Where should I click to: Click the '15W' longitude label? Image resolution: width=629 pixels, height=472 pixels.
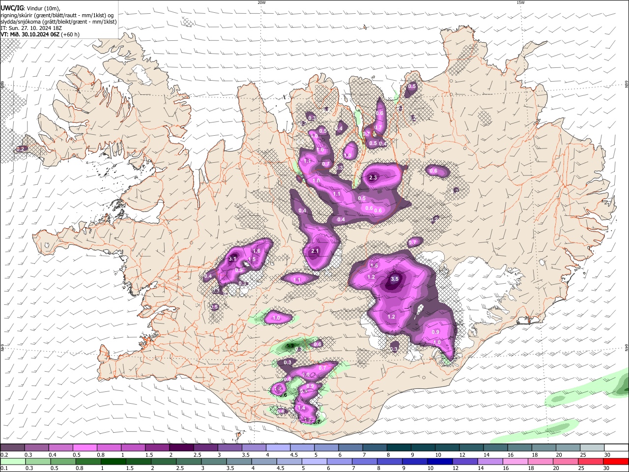pyautogui.click(x=520, y=2)
